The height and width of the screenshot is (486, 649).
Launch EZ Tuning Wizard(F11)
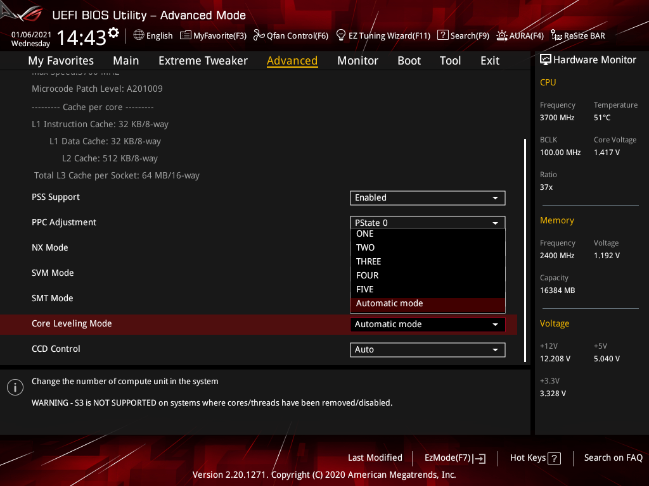(x=383, y=35)
